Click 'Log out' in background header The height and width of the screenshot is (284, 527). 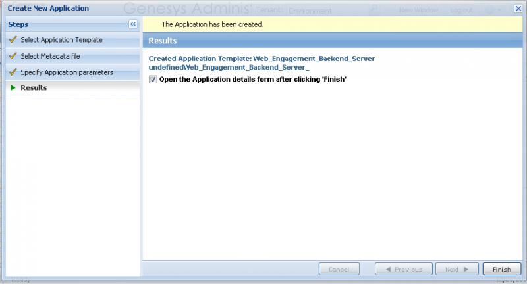tap(461, 11)
